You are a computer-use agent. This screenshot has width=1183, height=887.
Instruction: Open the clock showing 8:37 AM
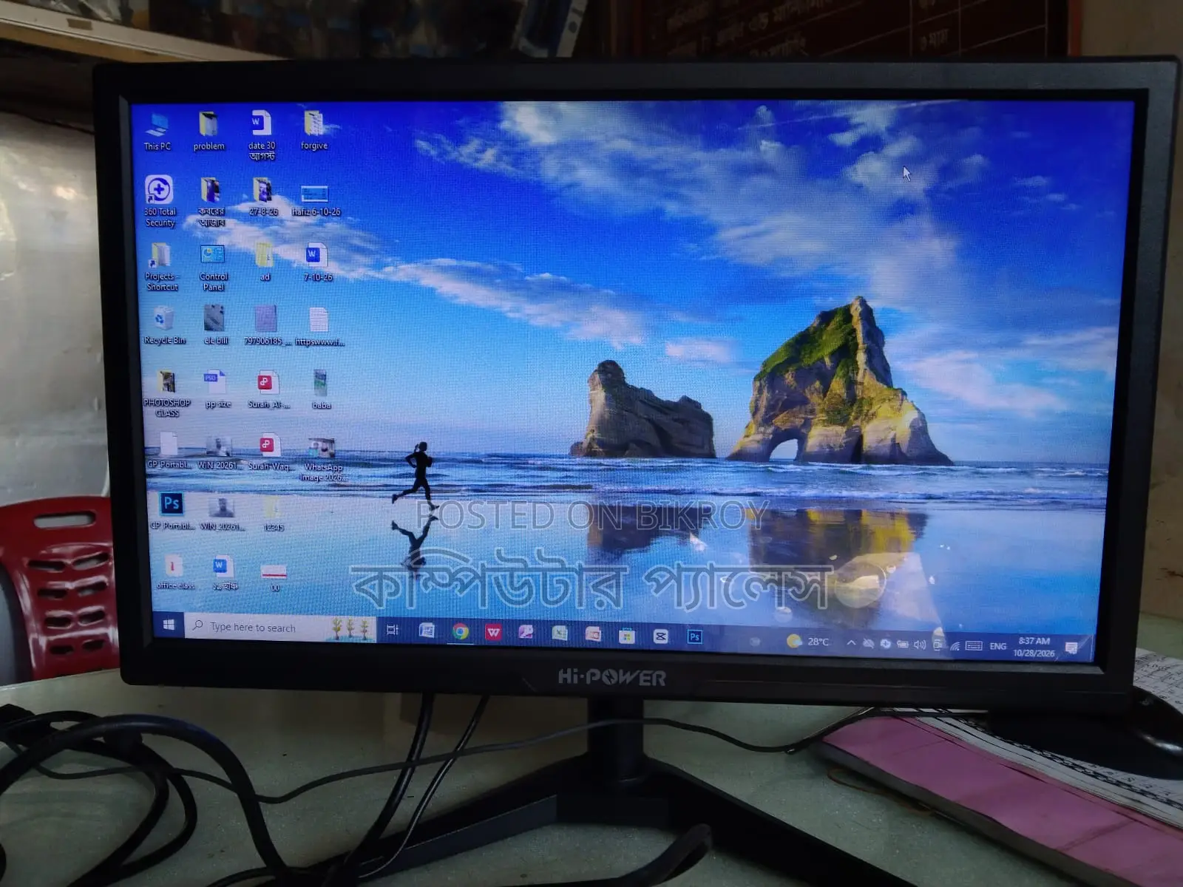click(x=1034, y=647)
